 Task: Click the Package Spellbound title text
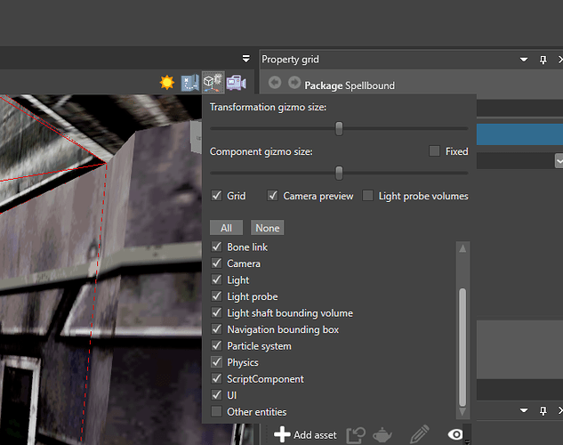(350, 85)
